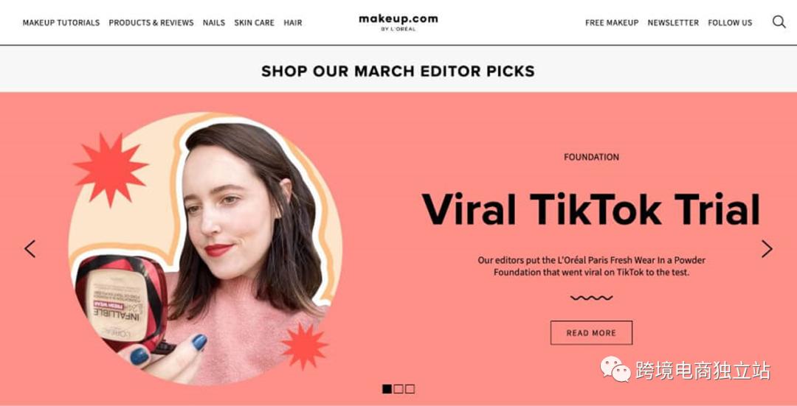The height and width of the screenshot is (406, 797).
Task: Click the makeup.com logo
Action: pyautogui.click(x=398, y=22)
